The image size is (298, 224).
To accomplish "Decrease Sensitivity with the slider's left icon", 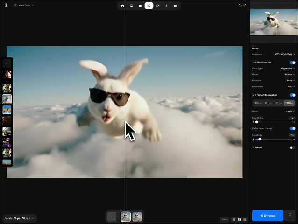I will pyautogui.click(x=253, y=140).
